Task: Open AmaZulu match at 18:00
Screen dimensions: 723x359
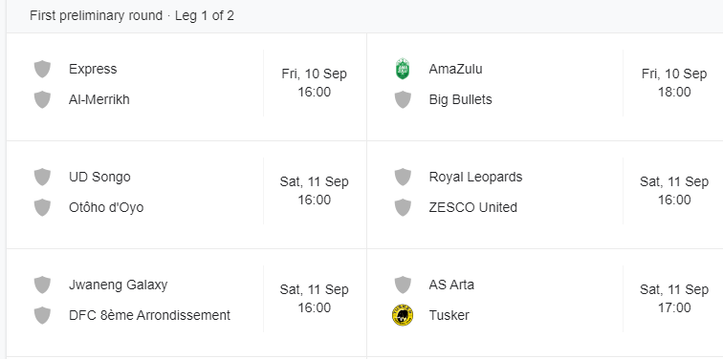Action: tap(674, 92)
